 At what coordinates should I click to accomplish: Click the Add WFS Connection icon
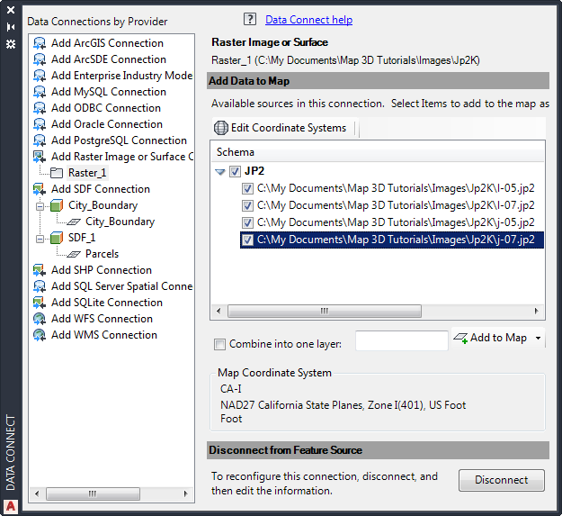[40, 319]
